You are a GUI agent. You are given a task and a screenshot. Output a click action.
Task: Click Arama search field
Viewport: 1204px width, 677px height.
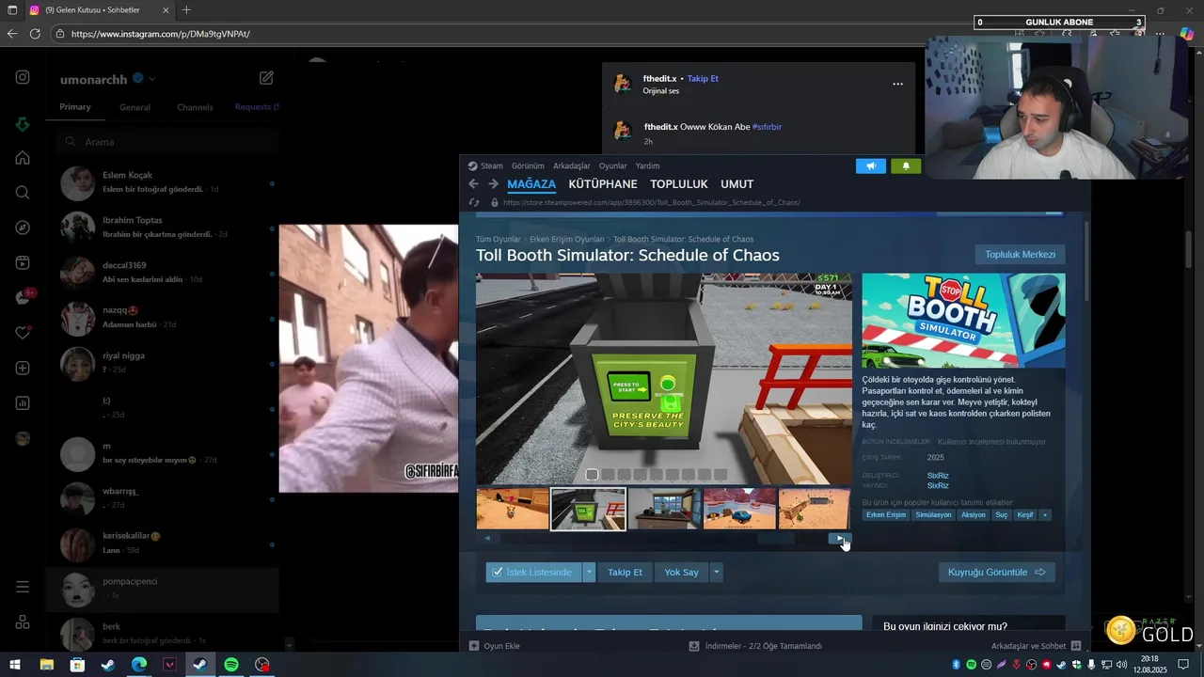coord(167,142)
